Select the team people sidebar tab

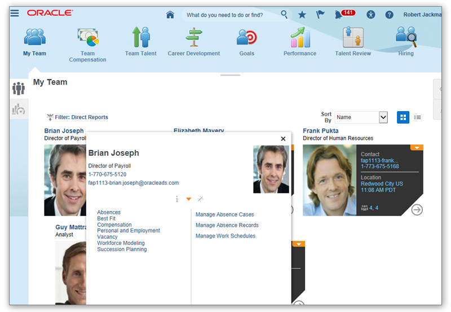[19, 89]
